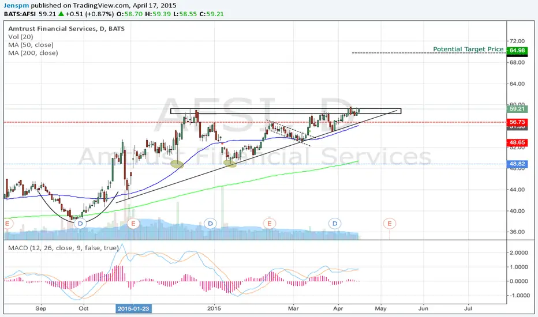Open the Jenspm author link
The image size is (538, 317).
pos(16,6)
